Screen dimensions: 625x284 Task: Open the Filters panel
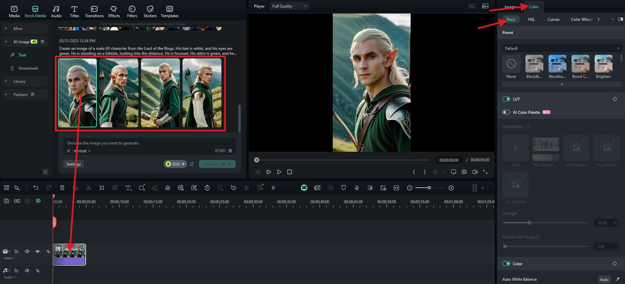132,12
